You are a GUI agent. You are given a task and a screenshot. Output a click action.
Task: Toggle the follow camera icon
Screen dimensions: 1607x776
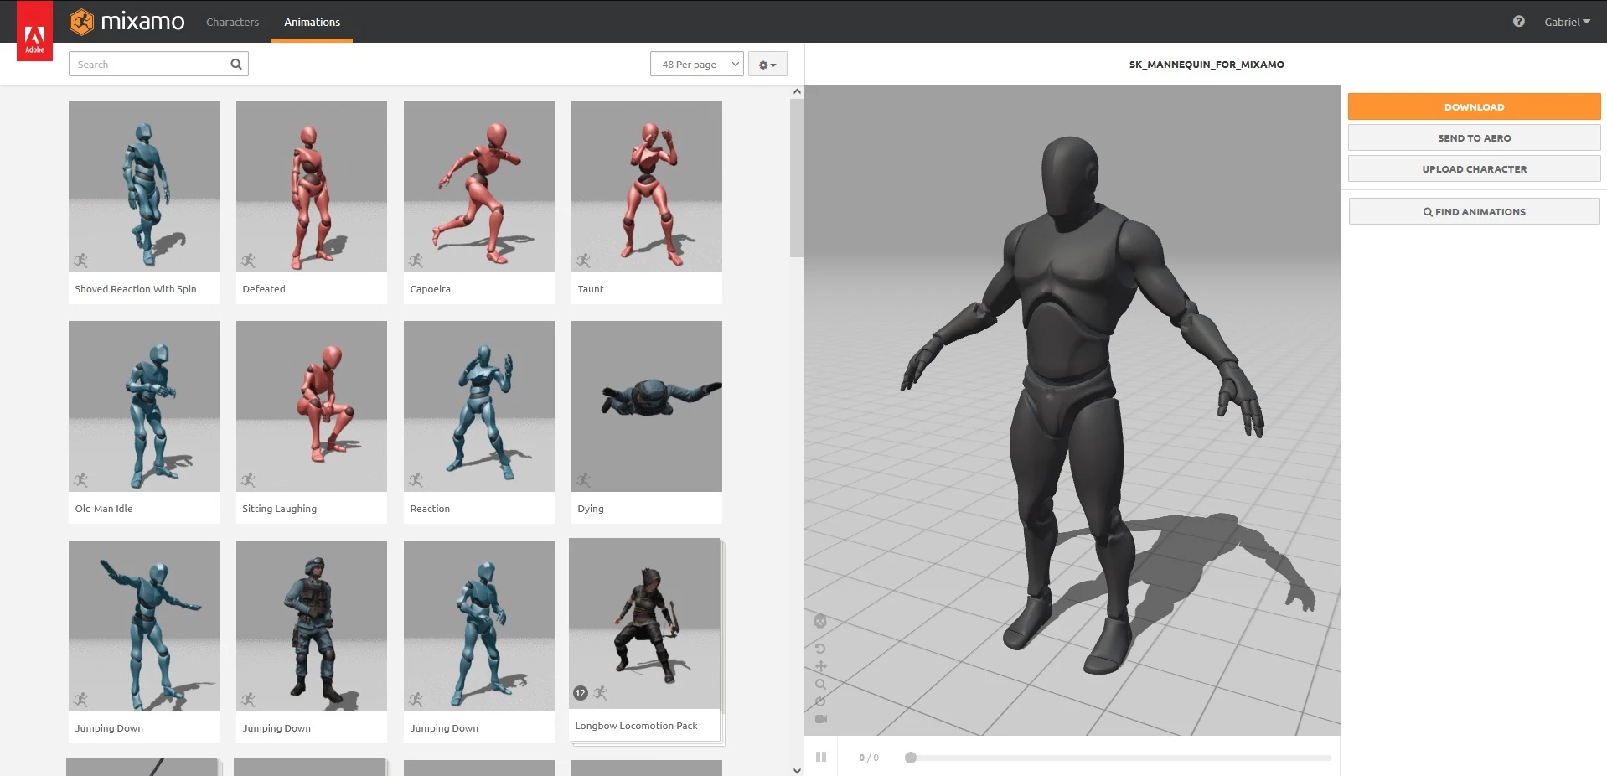click(821, 719)
